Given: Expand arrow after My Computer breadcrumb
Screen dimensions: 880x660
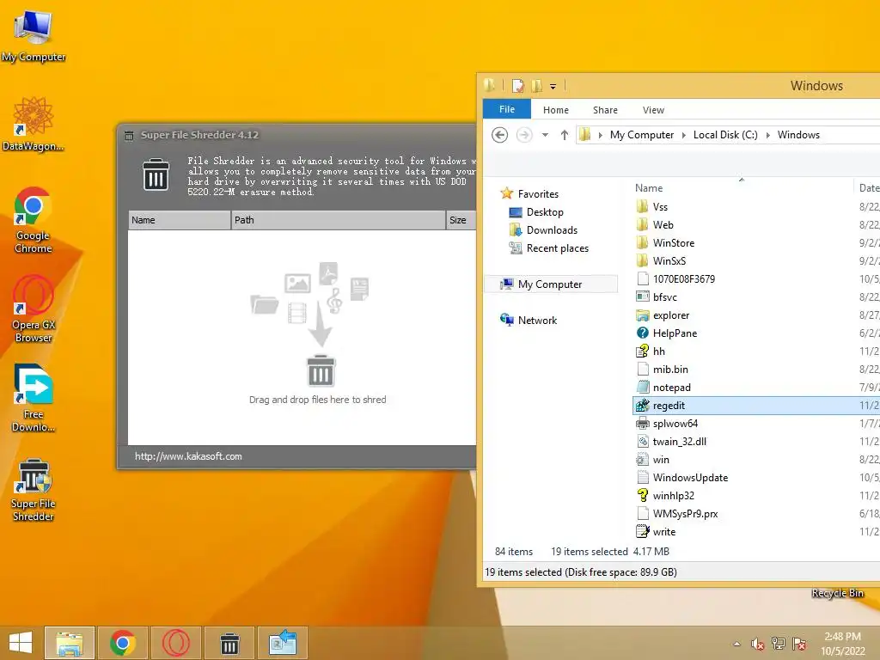Looking at the screenshot, I should (683, 135).
